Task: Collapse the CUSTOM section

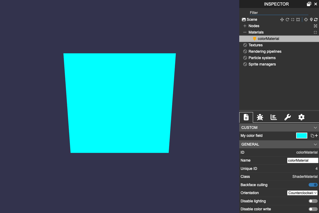Action: pyautogui.click(x=315, y=128)
